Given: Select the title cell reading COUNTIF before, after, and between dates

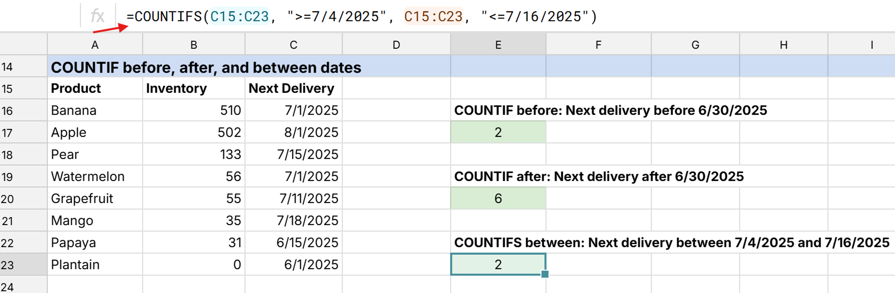Looking at the screenshot, I should tap(206, 67).
